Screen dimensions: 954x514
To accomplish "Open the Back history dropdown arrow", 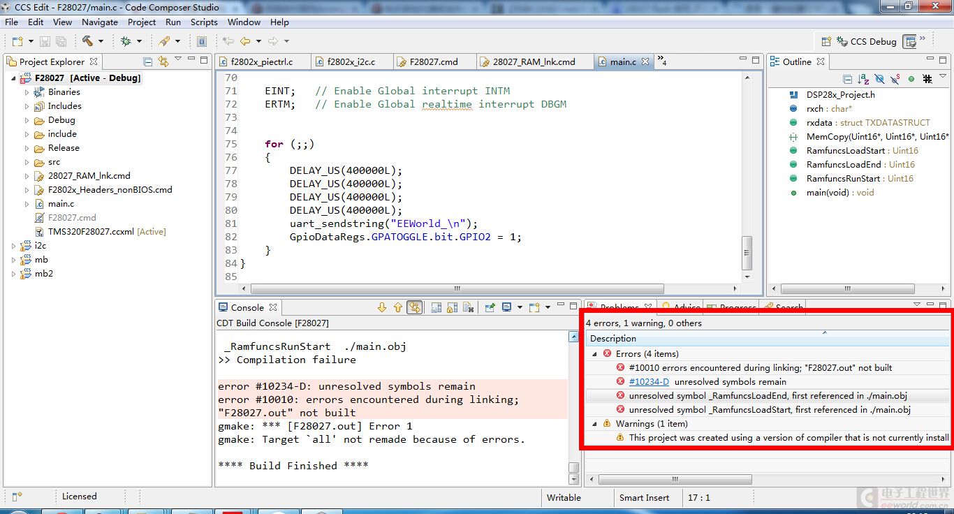I will click(x=258, y=42).
